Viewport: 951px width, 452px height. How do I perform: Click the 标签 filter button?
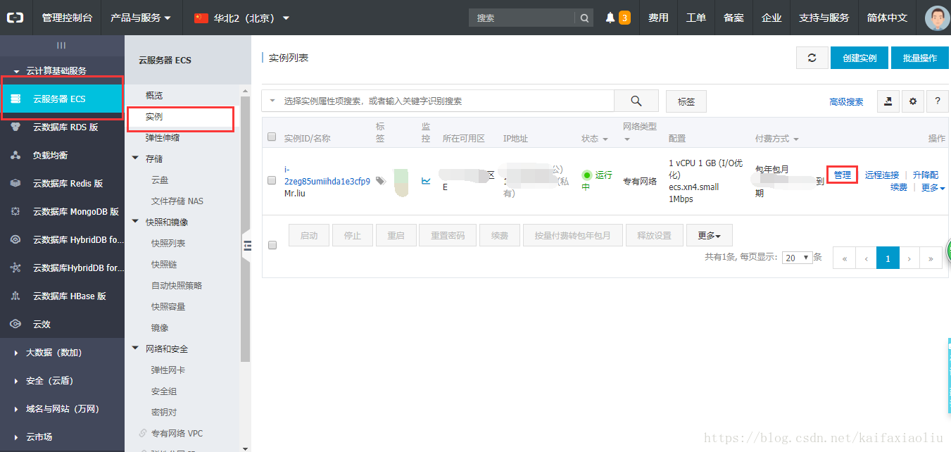(x=686, y=101)
